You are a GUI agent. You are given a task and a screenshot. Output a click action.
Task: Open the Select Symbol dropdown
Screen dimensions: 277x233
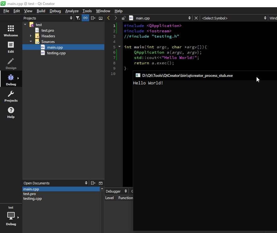(x=234, y=18)
